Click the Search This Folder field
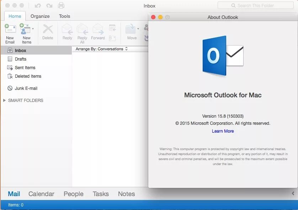The width and height of the screenshot is (298, 210). pyautogui.click(x=255, y=6)
